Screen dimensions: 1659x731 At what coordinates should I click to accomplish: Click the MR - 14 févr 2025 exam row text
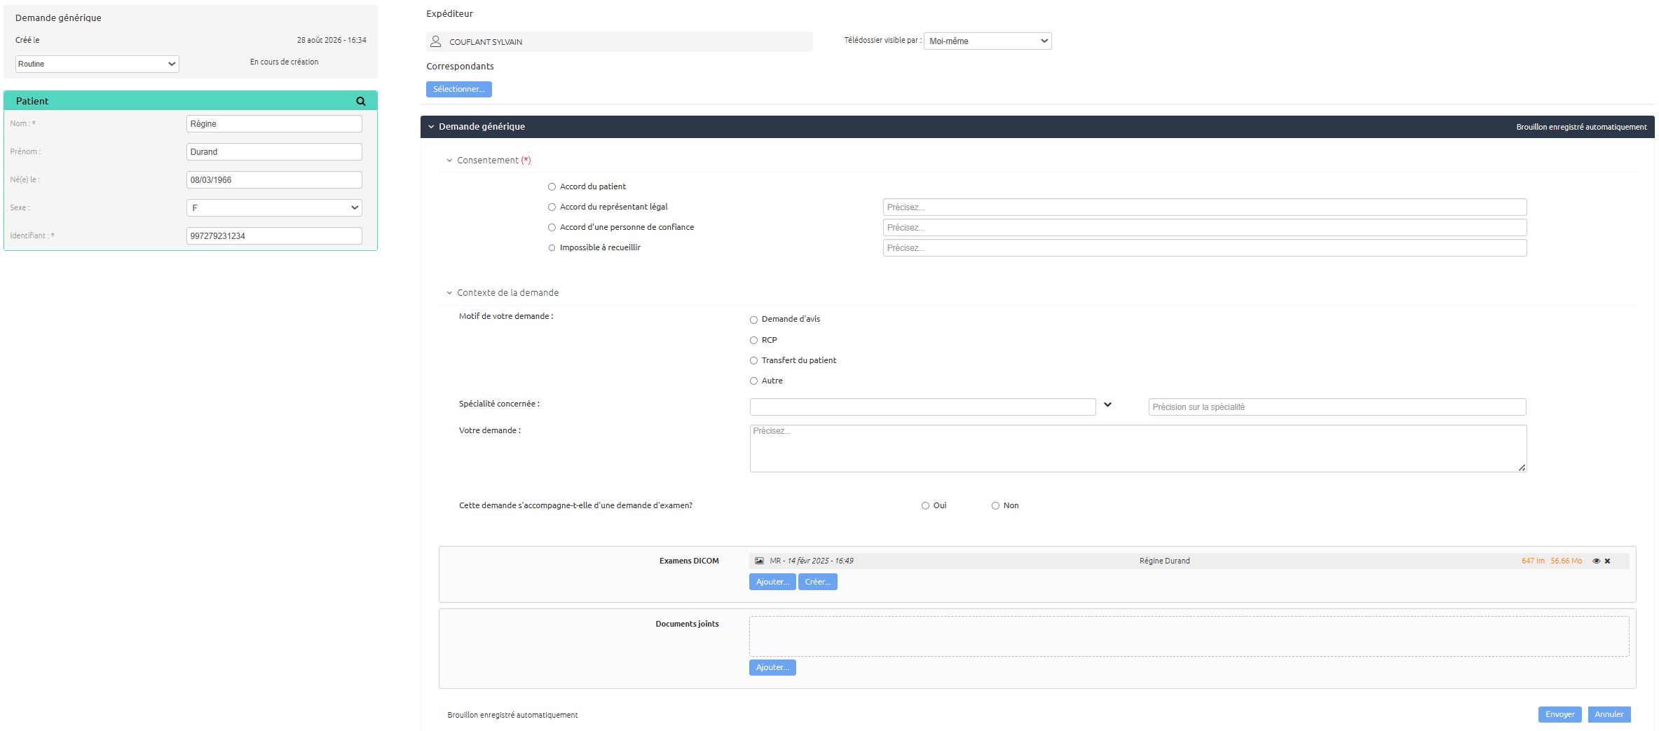[x=812, y=561]
